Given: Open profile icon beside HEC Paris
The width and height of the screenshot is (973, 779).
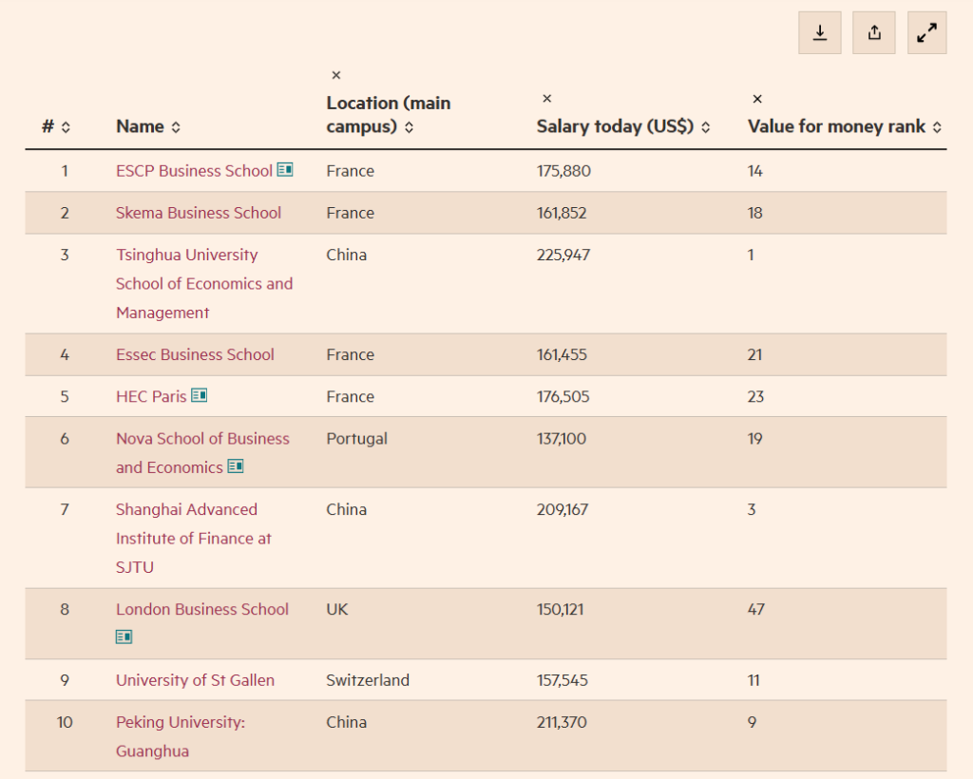Looking at the screenshot, I should click(x=200, y=395).
